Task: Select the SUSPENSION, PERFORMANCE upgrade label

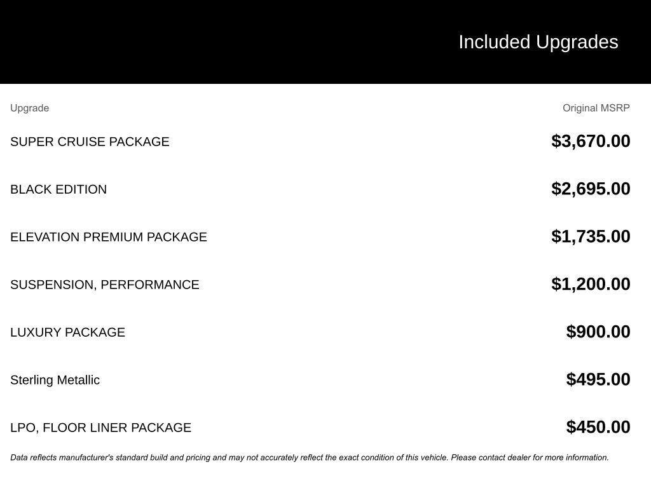Action: (105, 285)
